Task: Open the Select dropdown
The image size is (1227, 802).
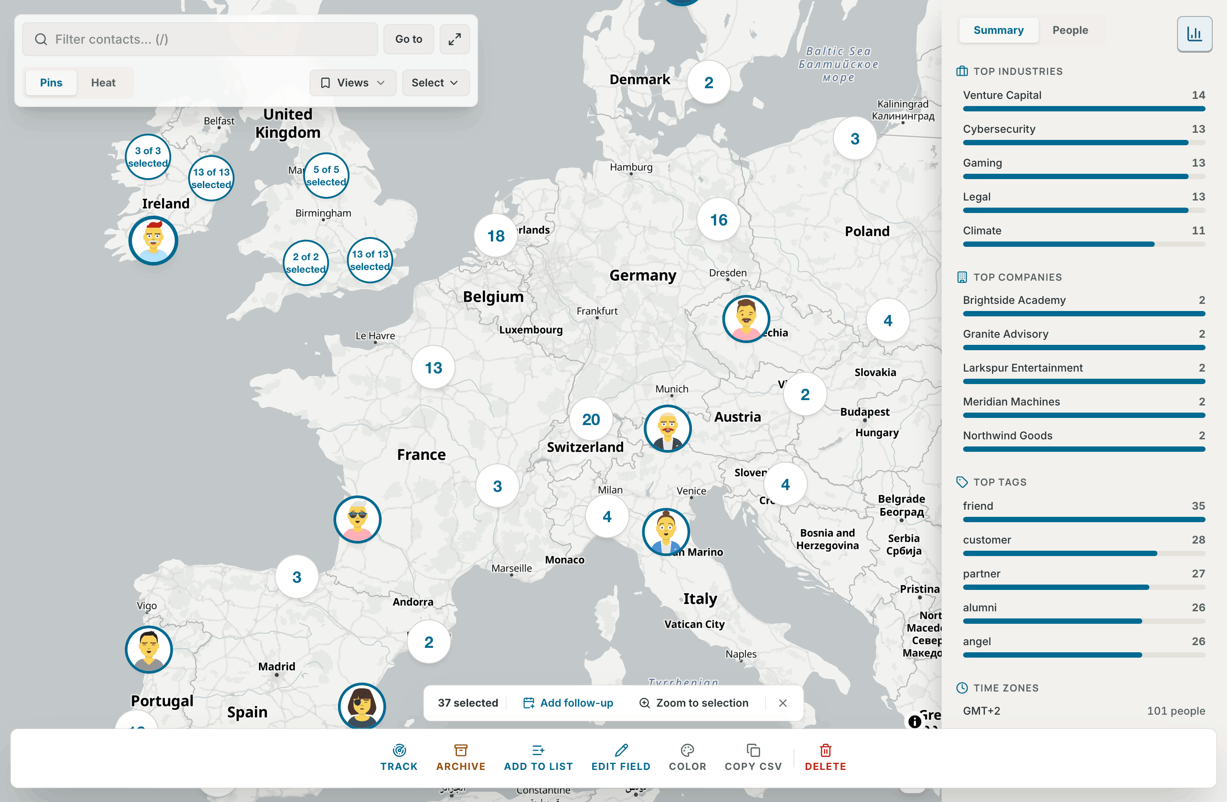Action: [435, 82]
